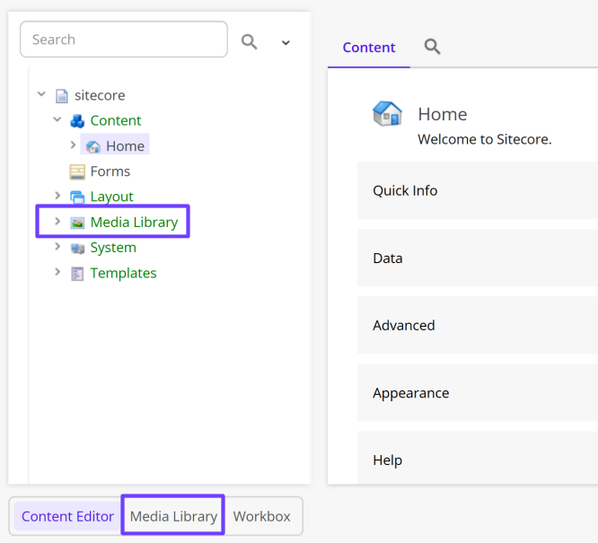Click the Media Library picture icon
The width and height of the screenshot is (598, 543).
[77, 223]
